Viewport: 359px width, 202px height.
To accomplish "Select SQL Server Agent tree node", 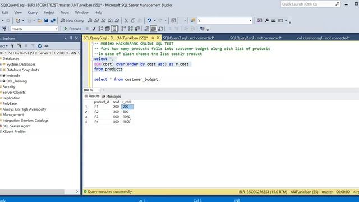I will point(16,126).
